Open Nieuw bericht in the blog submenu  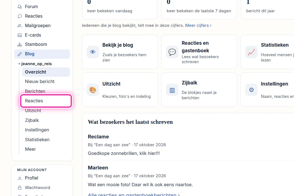[x=40, y=81]
